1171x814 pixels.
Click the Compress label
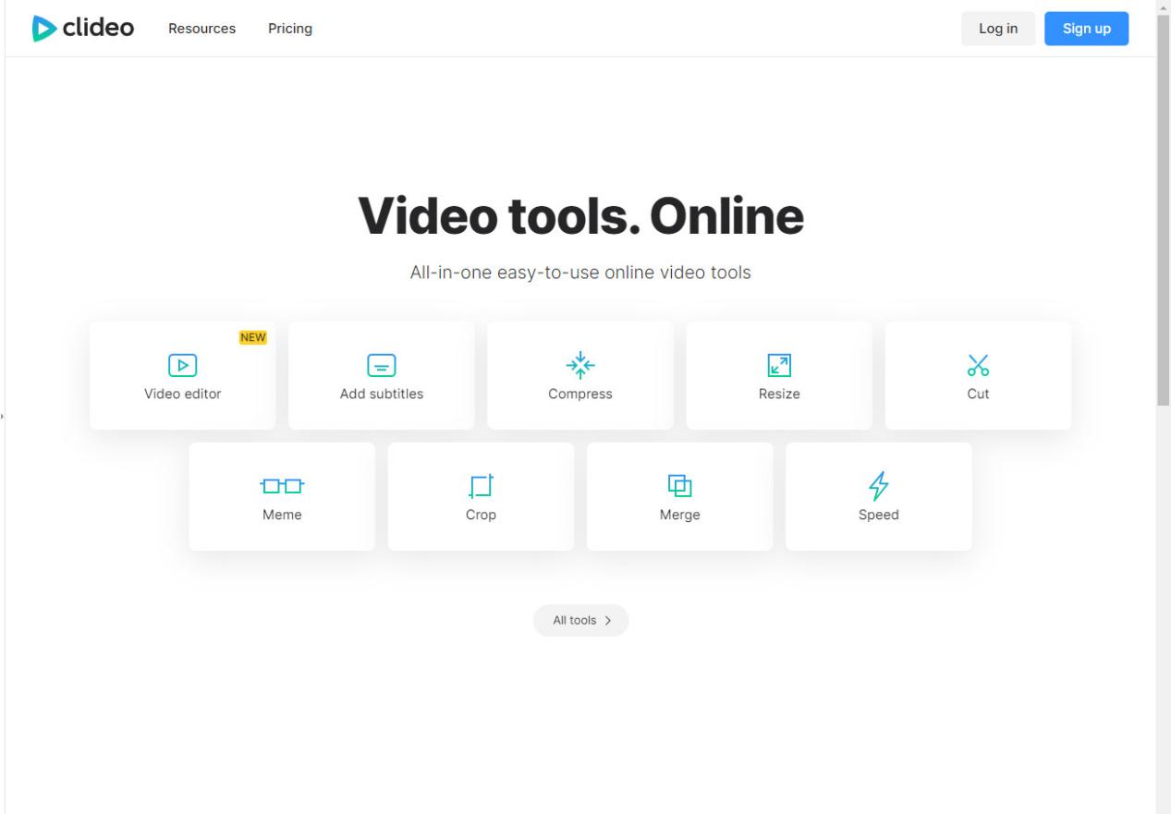point(580,395)
